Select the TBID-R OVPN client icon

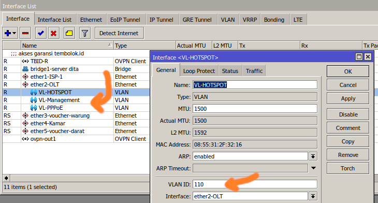tap(25, 61)
